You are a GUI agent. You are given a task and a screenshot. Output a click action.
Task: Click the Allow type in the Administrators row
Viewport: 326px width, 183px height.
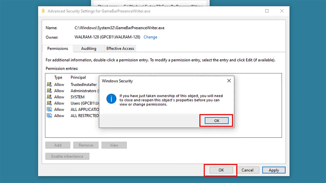[x=59, y=91]
